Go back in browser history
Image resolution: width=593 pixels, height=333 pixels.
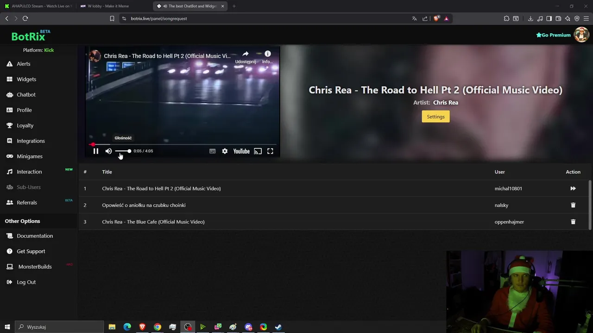tap(6, 18)
